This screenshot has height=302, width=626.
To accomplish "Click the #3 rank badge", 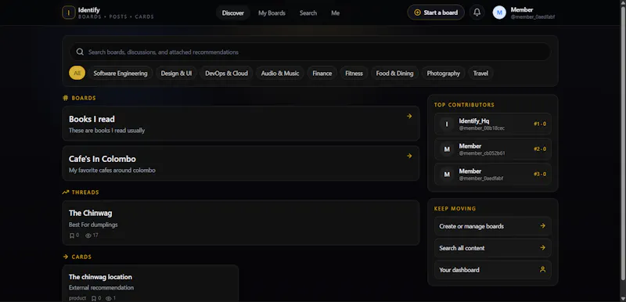I will (x=540, y=174).
